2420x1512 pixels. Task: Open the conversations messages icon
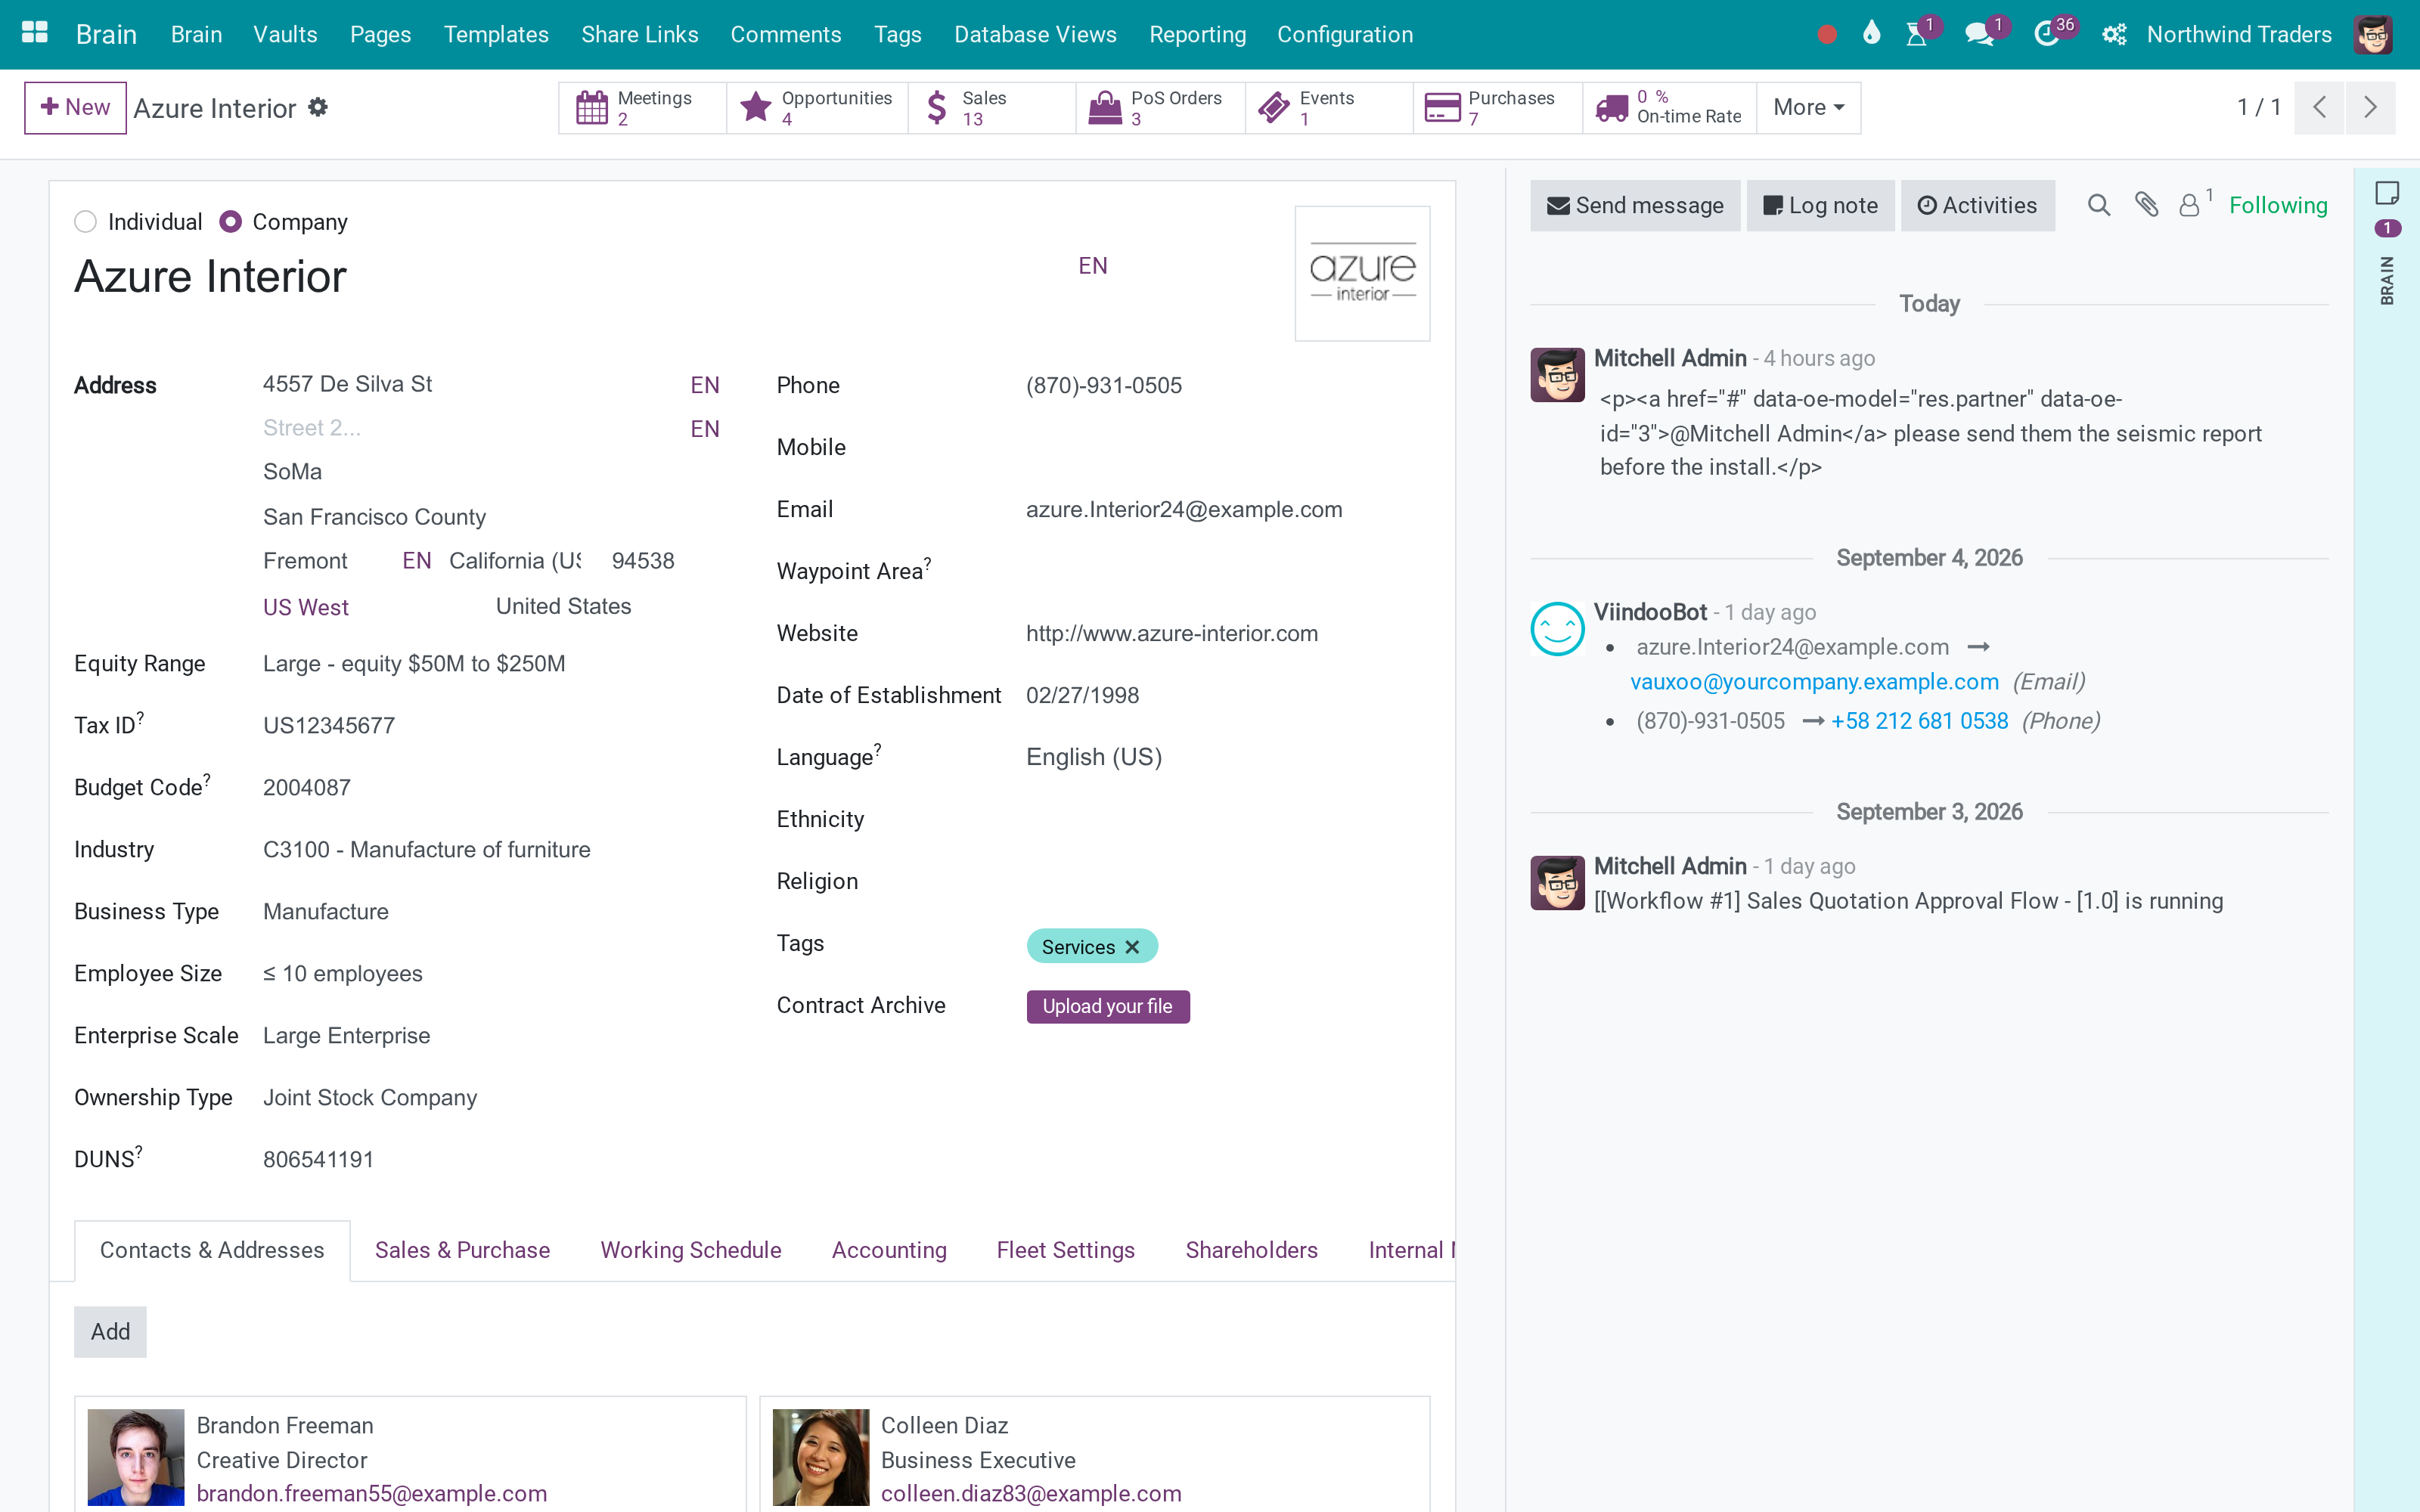pos(1978,35)
